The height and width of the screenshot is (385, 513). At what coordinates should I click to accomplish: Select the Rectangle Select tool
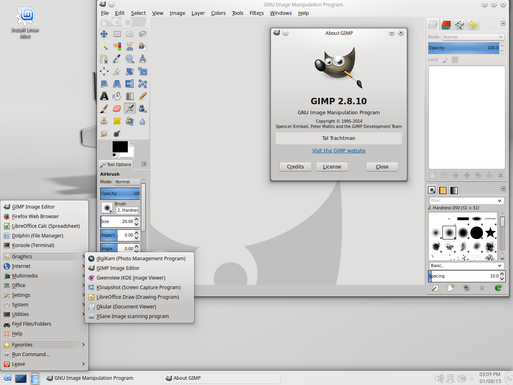(x=117, y=34)
